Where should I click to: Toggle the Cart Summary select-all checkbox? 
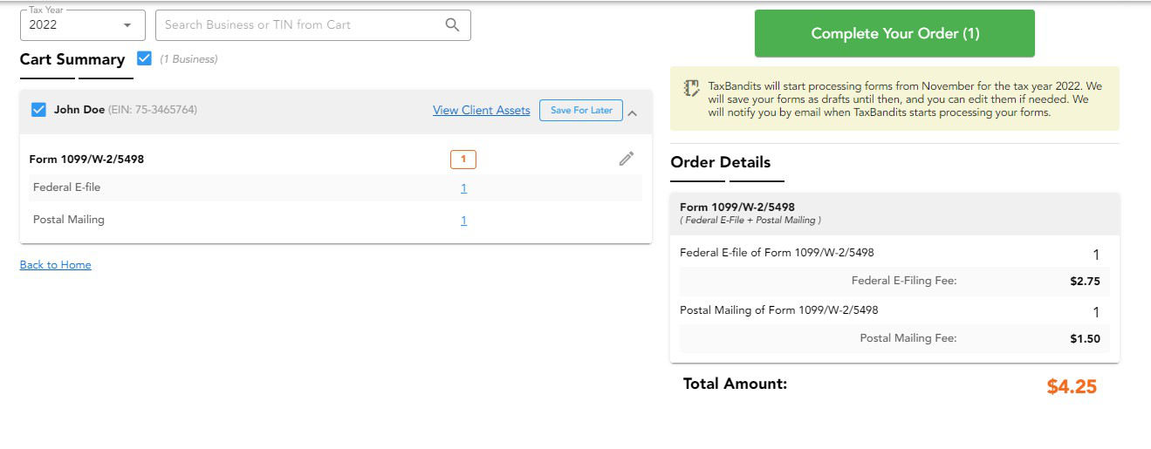[144, 58]
